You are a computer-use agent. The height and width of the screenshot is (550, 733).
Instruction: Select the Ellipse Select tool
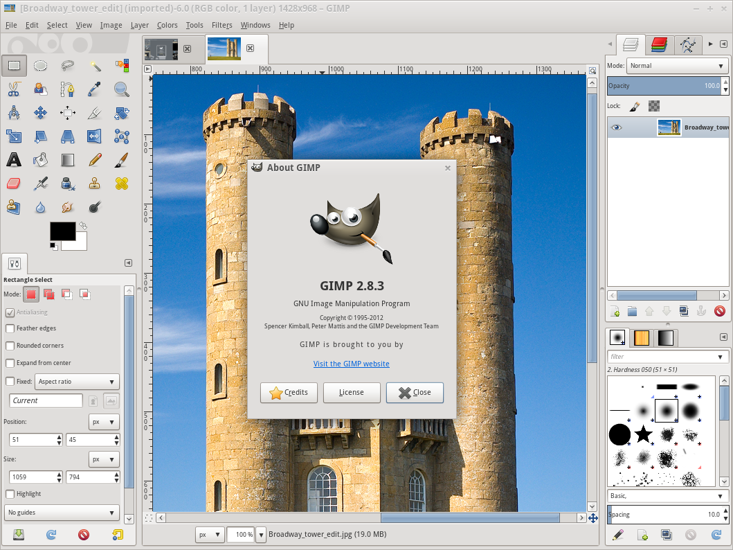(41, 66)
